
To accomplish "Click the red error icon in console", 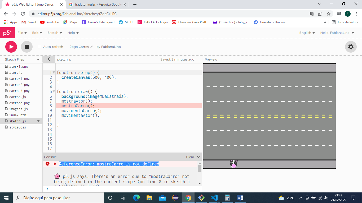I will point(47,164).
